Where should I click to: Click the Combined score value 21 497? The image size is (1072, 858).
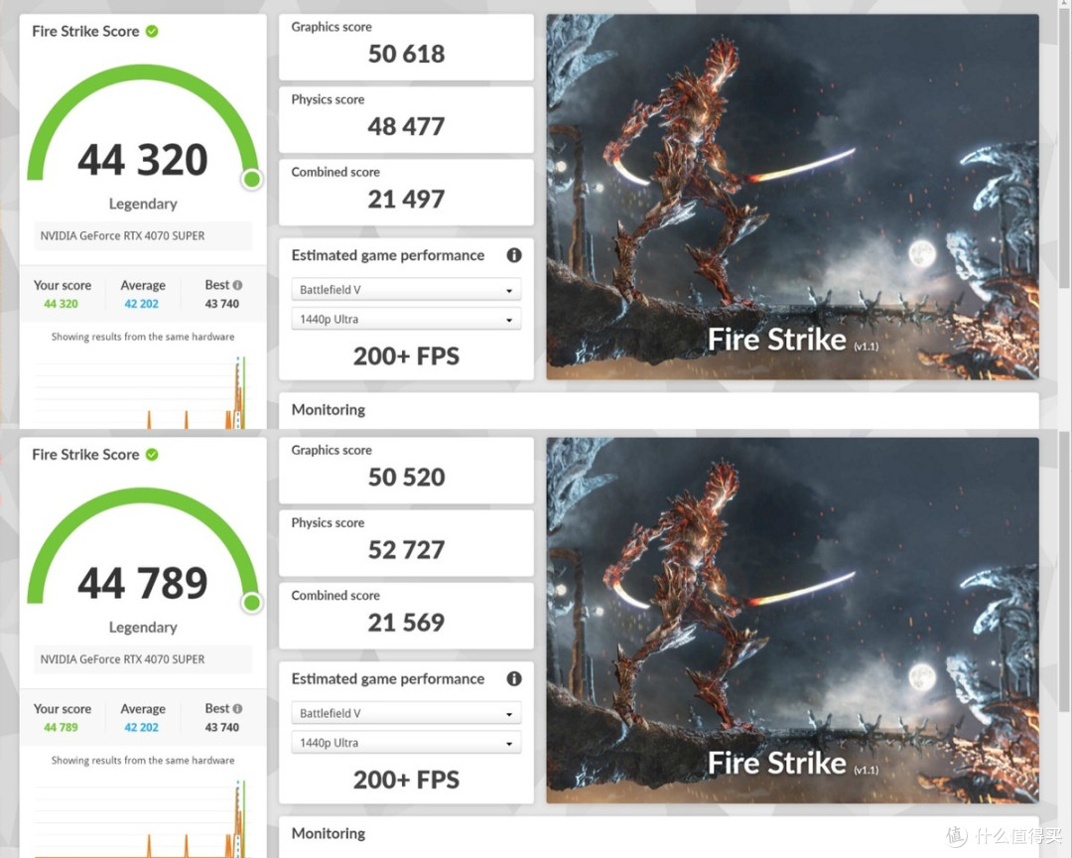406,200
